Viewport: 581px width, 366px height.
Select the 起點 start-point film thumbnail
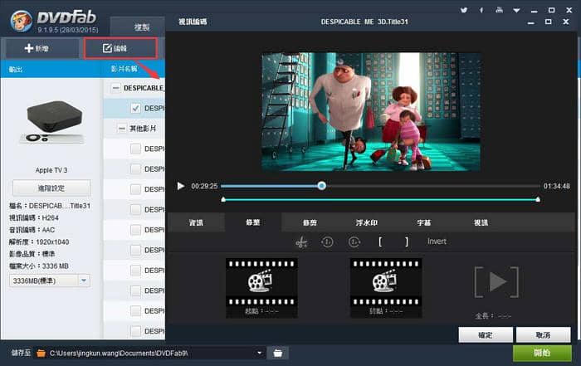point(261,288)
